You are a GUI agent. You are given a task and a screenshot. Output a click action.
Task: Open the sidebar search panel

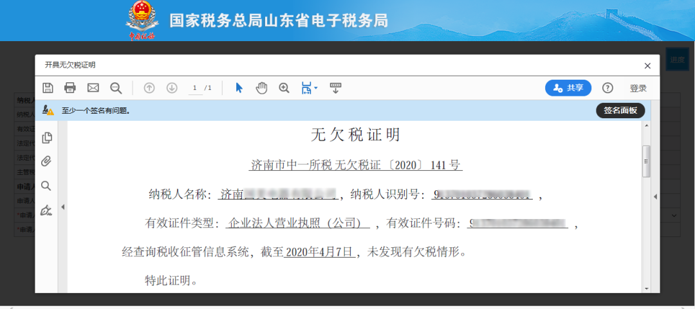point(46,186)
